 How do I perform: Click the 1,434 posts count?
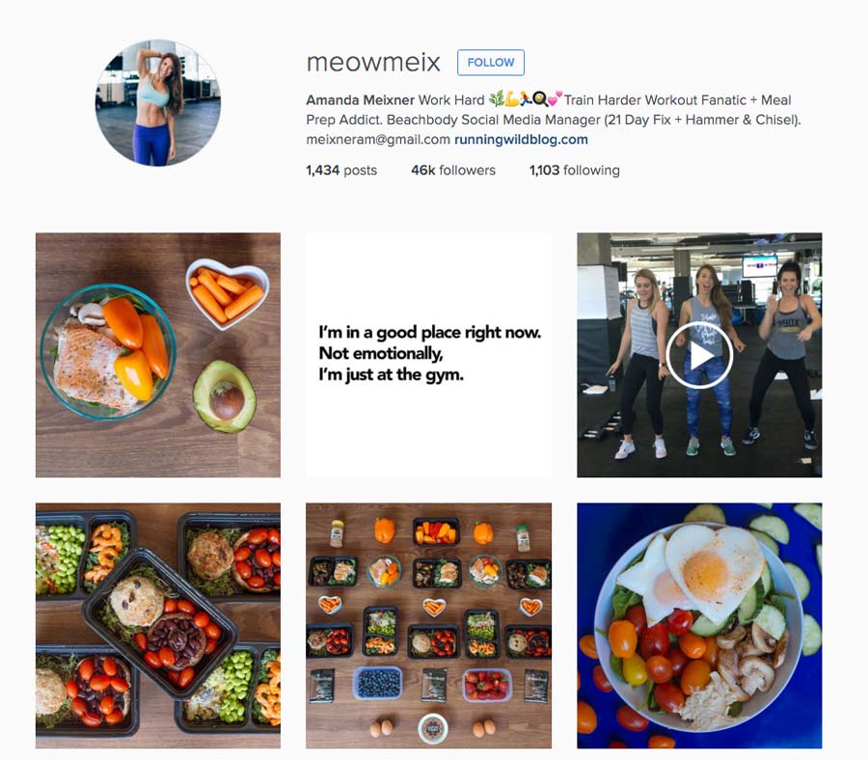(341, 170)
